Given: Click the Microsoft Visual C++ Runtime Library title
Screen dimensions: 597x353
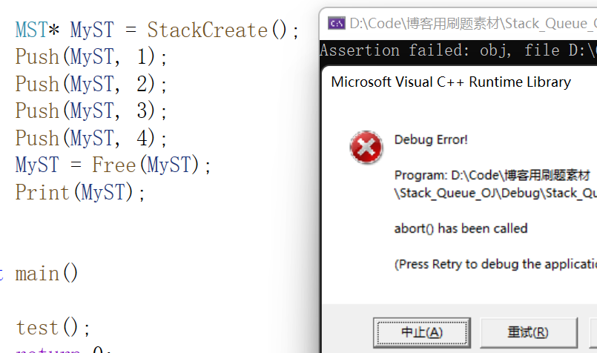Looking at the screenshot, I should click(451, 82).
